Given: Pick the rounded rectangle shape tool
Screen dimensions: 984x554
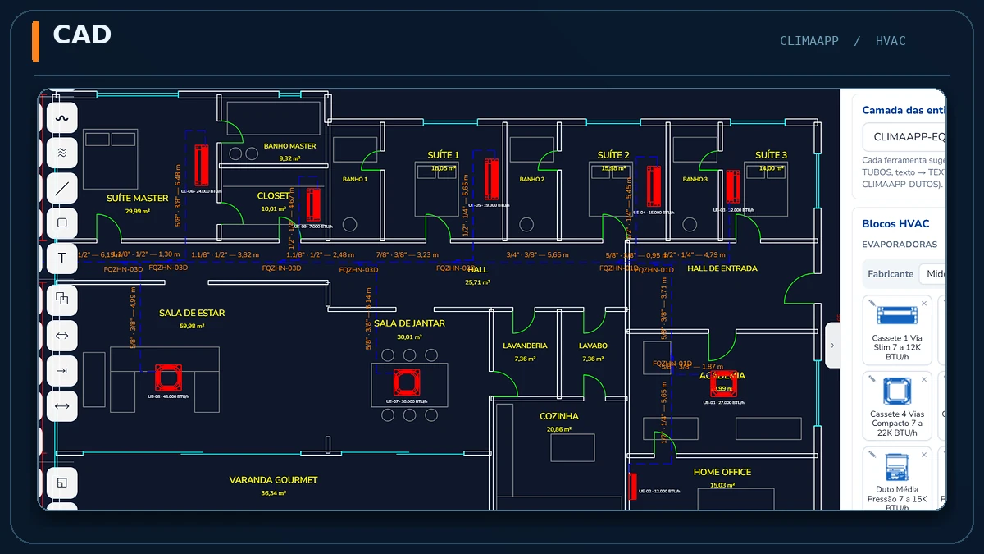Looking at the screenshot, I should pos(62,223).
